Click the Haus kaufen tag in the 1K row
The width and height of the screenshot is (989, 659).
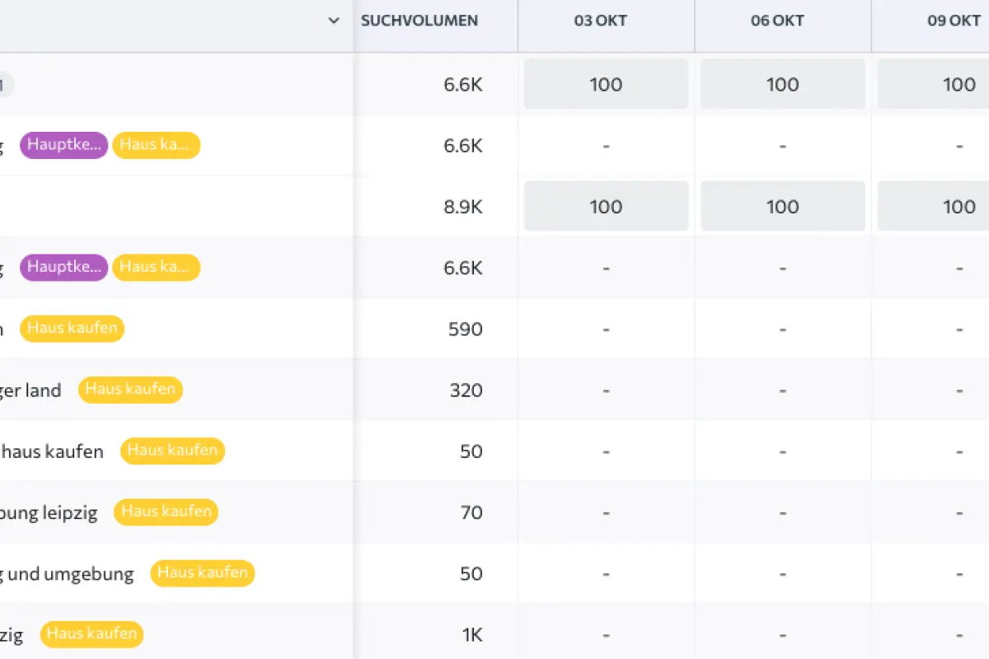(x=91, y=633)
